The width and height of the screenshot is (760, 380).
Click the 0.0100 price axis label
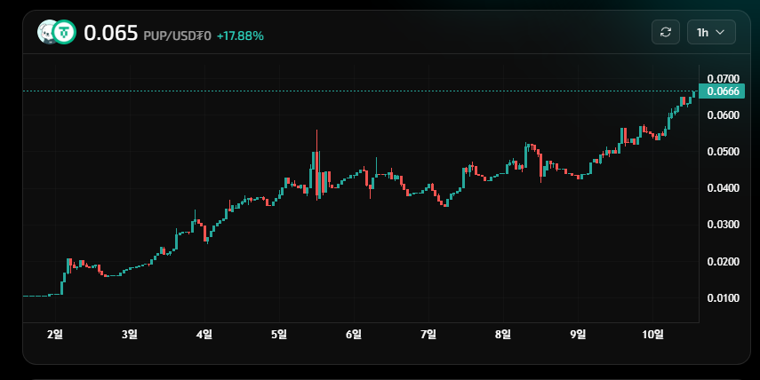coord(724,298)
